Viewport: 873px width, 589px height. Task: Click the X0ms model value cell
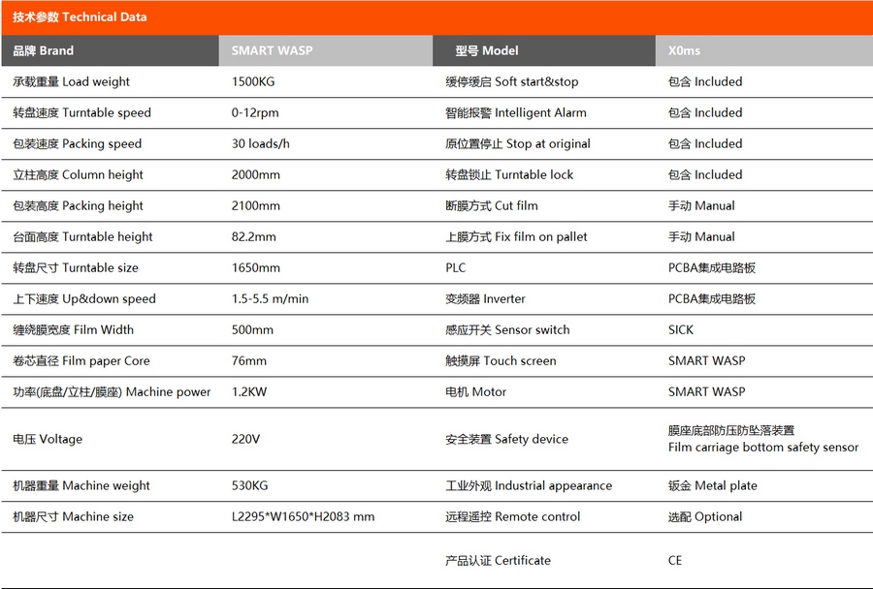[685, 50]
